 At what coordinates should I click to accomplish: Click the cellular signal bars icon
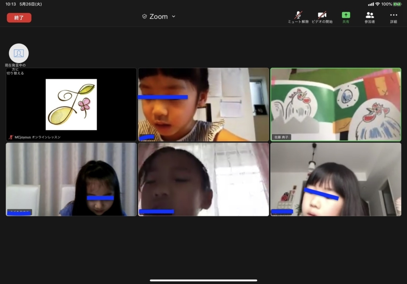(371, 4)
